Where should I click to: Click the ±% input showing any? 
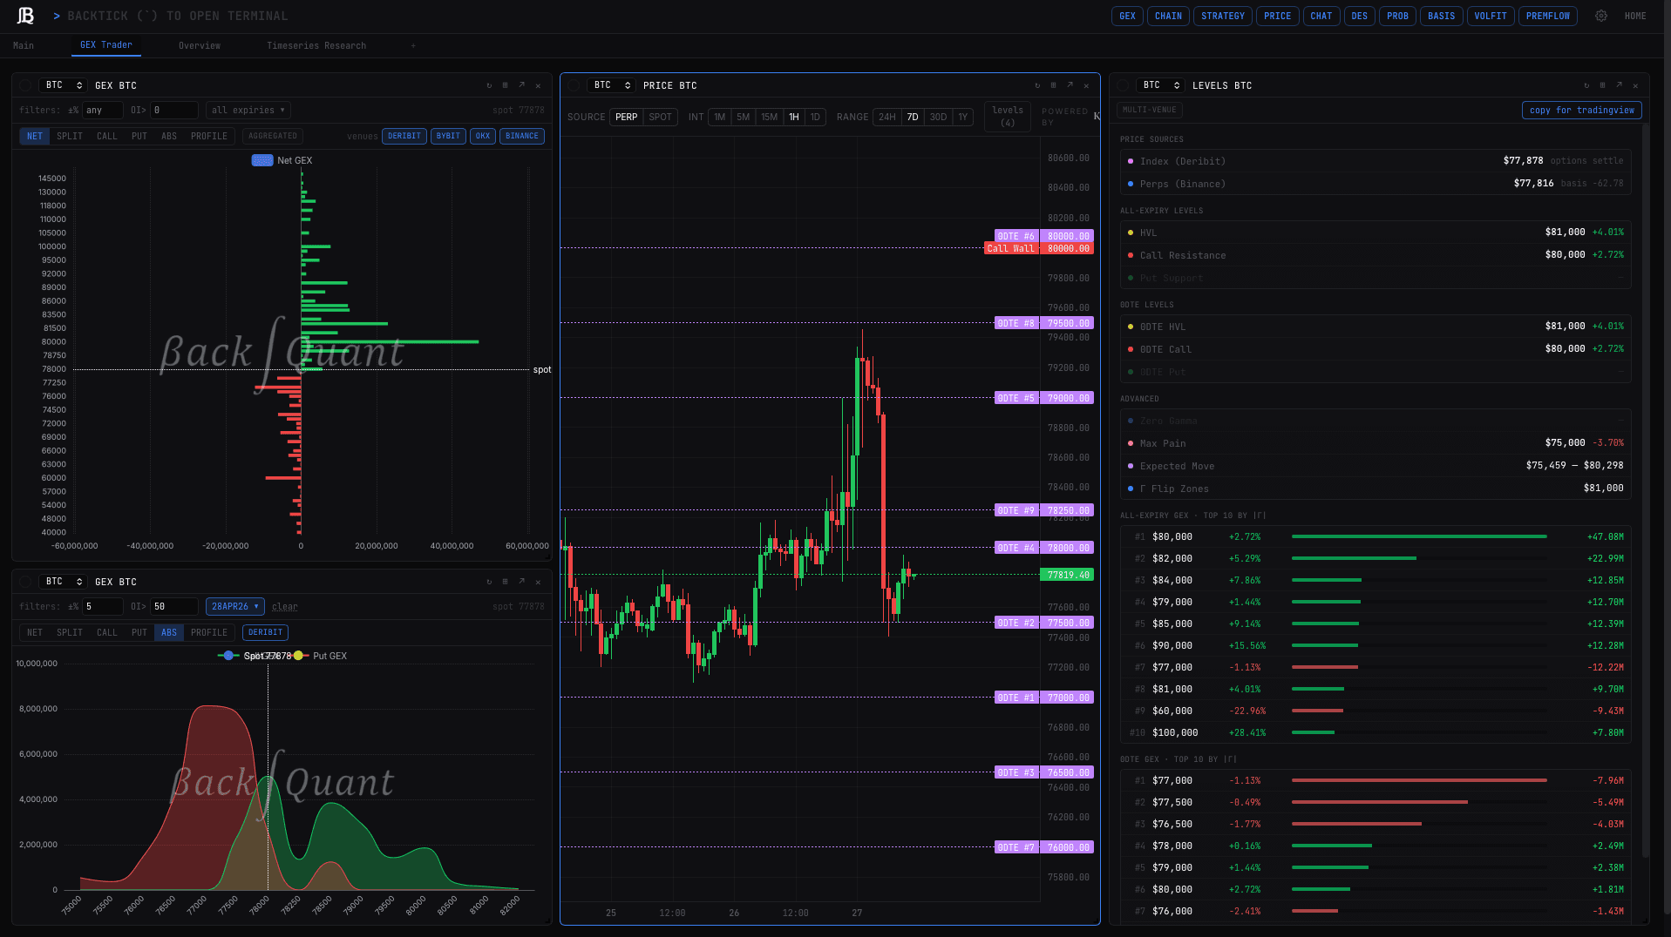[x=103, y=110]
